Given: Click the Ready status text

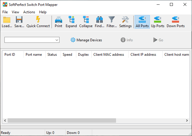Looking at the screenshot, I should pyautogui.click(x=6, y=133).
